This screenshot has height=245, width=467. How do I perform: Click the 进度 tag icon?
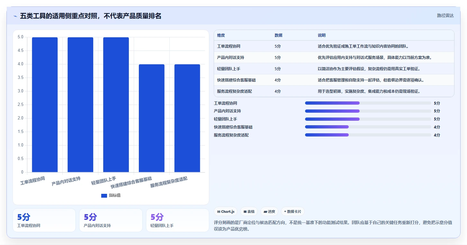click(265, 212)
